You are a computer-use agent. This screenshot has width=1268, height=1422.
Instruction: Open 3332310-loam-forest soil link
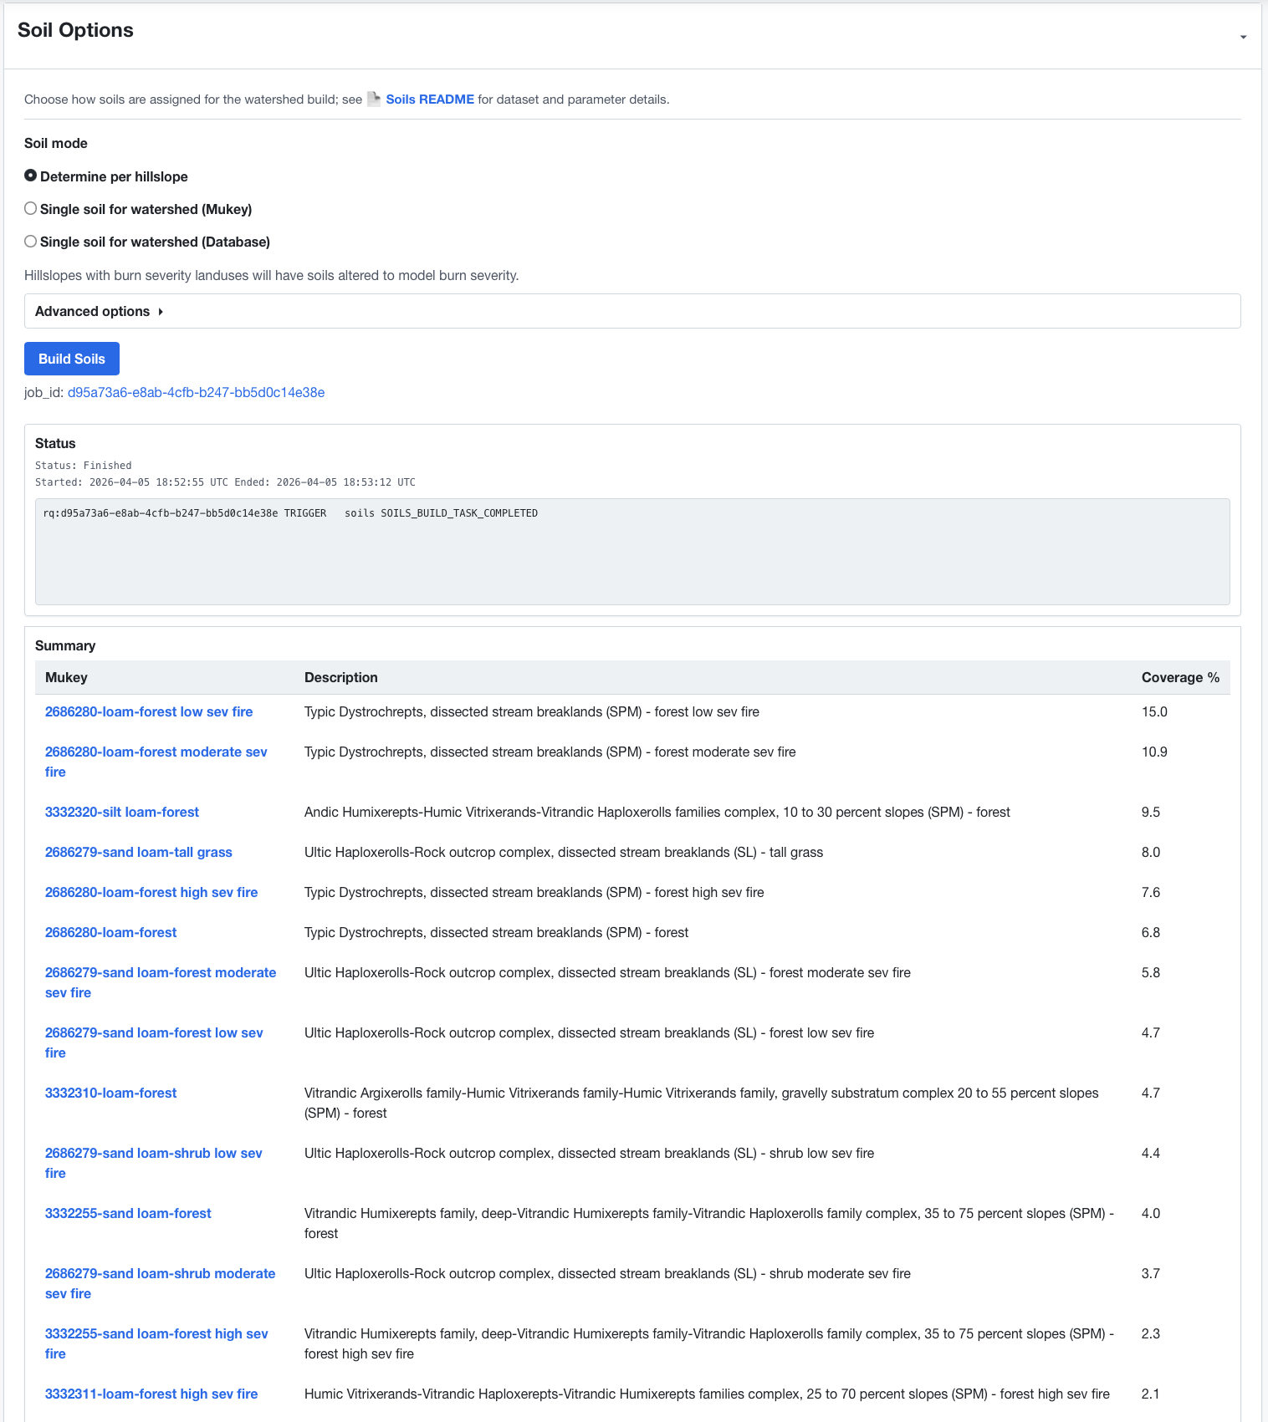[111, 1093]
